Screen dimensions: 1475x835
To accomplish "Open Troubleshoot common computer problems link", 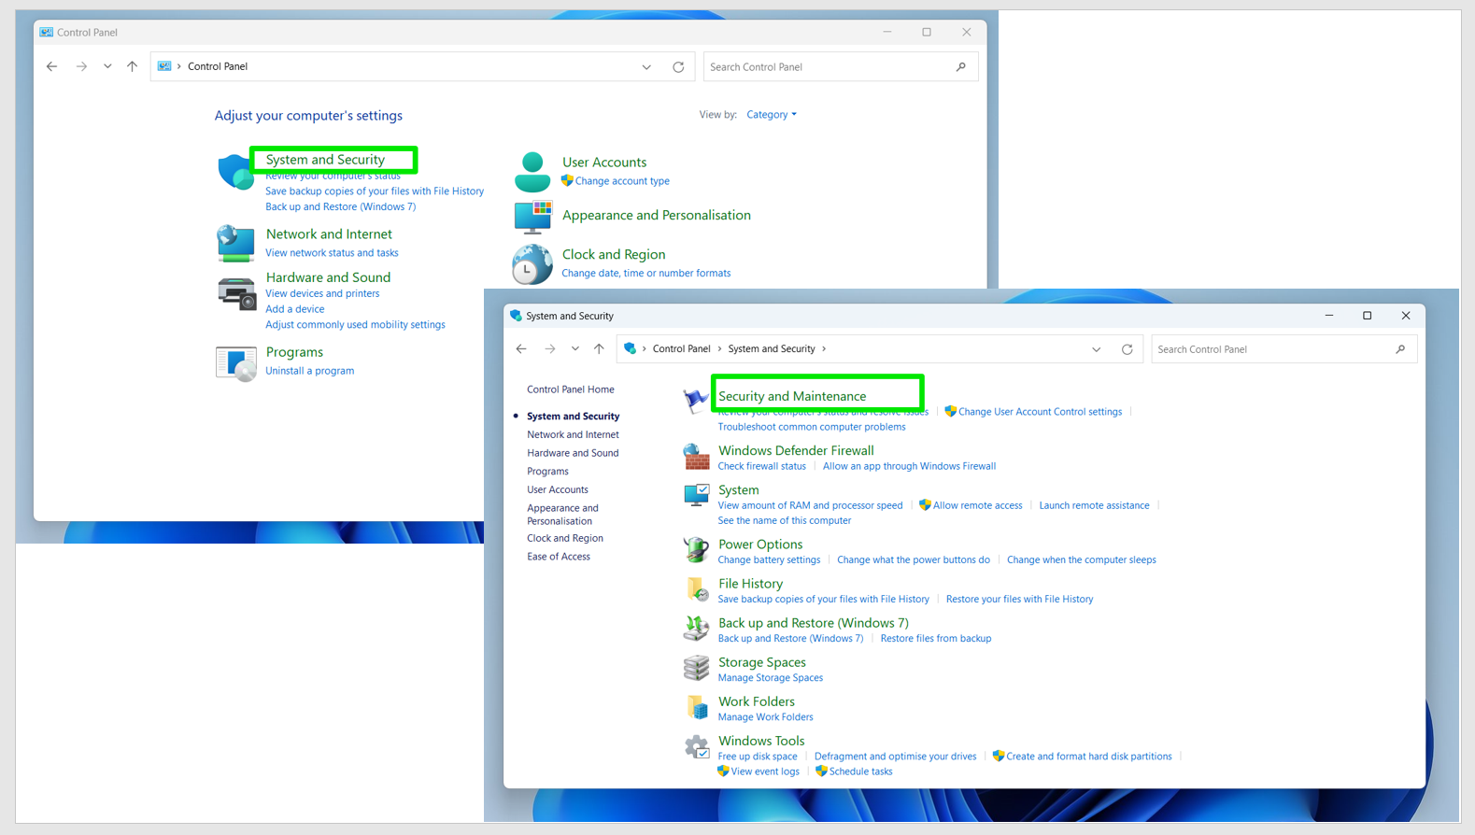I will click(812, 427).
